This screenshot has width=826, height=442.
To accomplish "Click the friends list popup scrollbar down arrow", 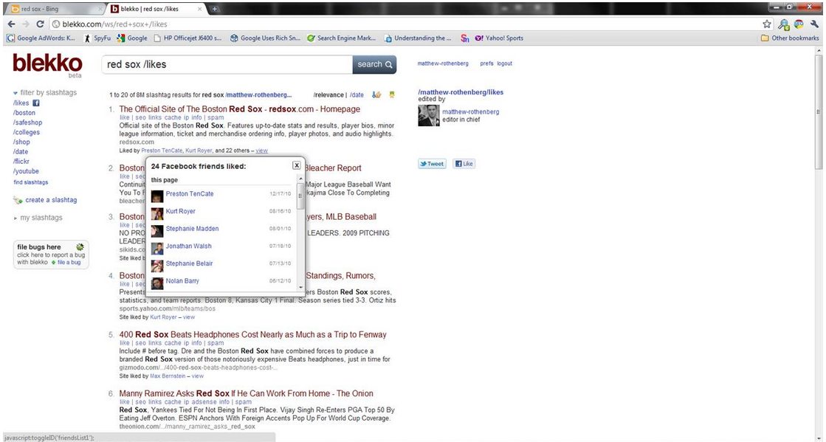I will [300, 286].
